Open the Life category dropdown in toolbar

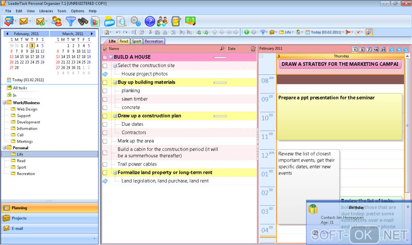click(286, 32)
